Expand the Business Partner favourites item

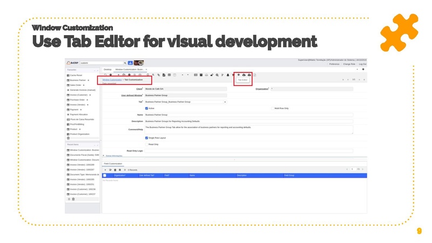(x=89, y=80)
